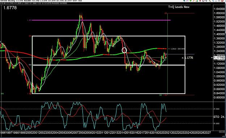Click the 500 Fibonacci level label

(30, 65)
